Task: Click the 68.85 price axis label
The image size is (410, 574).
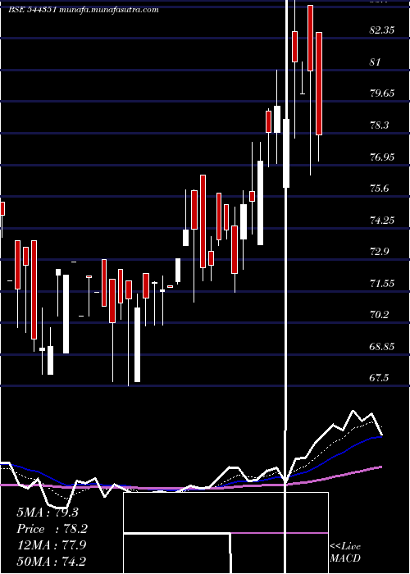Action: (382, 347)
